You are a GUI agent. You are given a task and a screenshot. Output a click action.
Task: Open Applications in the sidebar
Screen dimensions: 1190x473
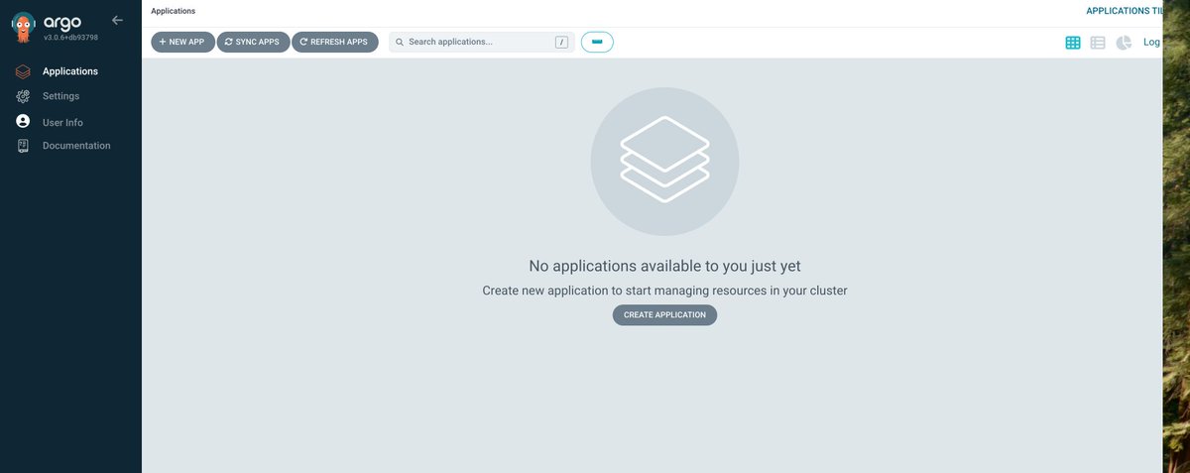click(70, 71)
